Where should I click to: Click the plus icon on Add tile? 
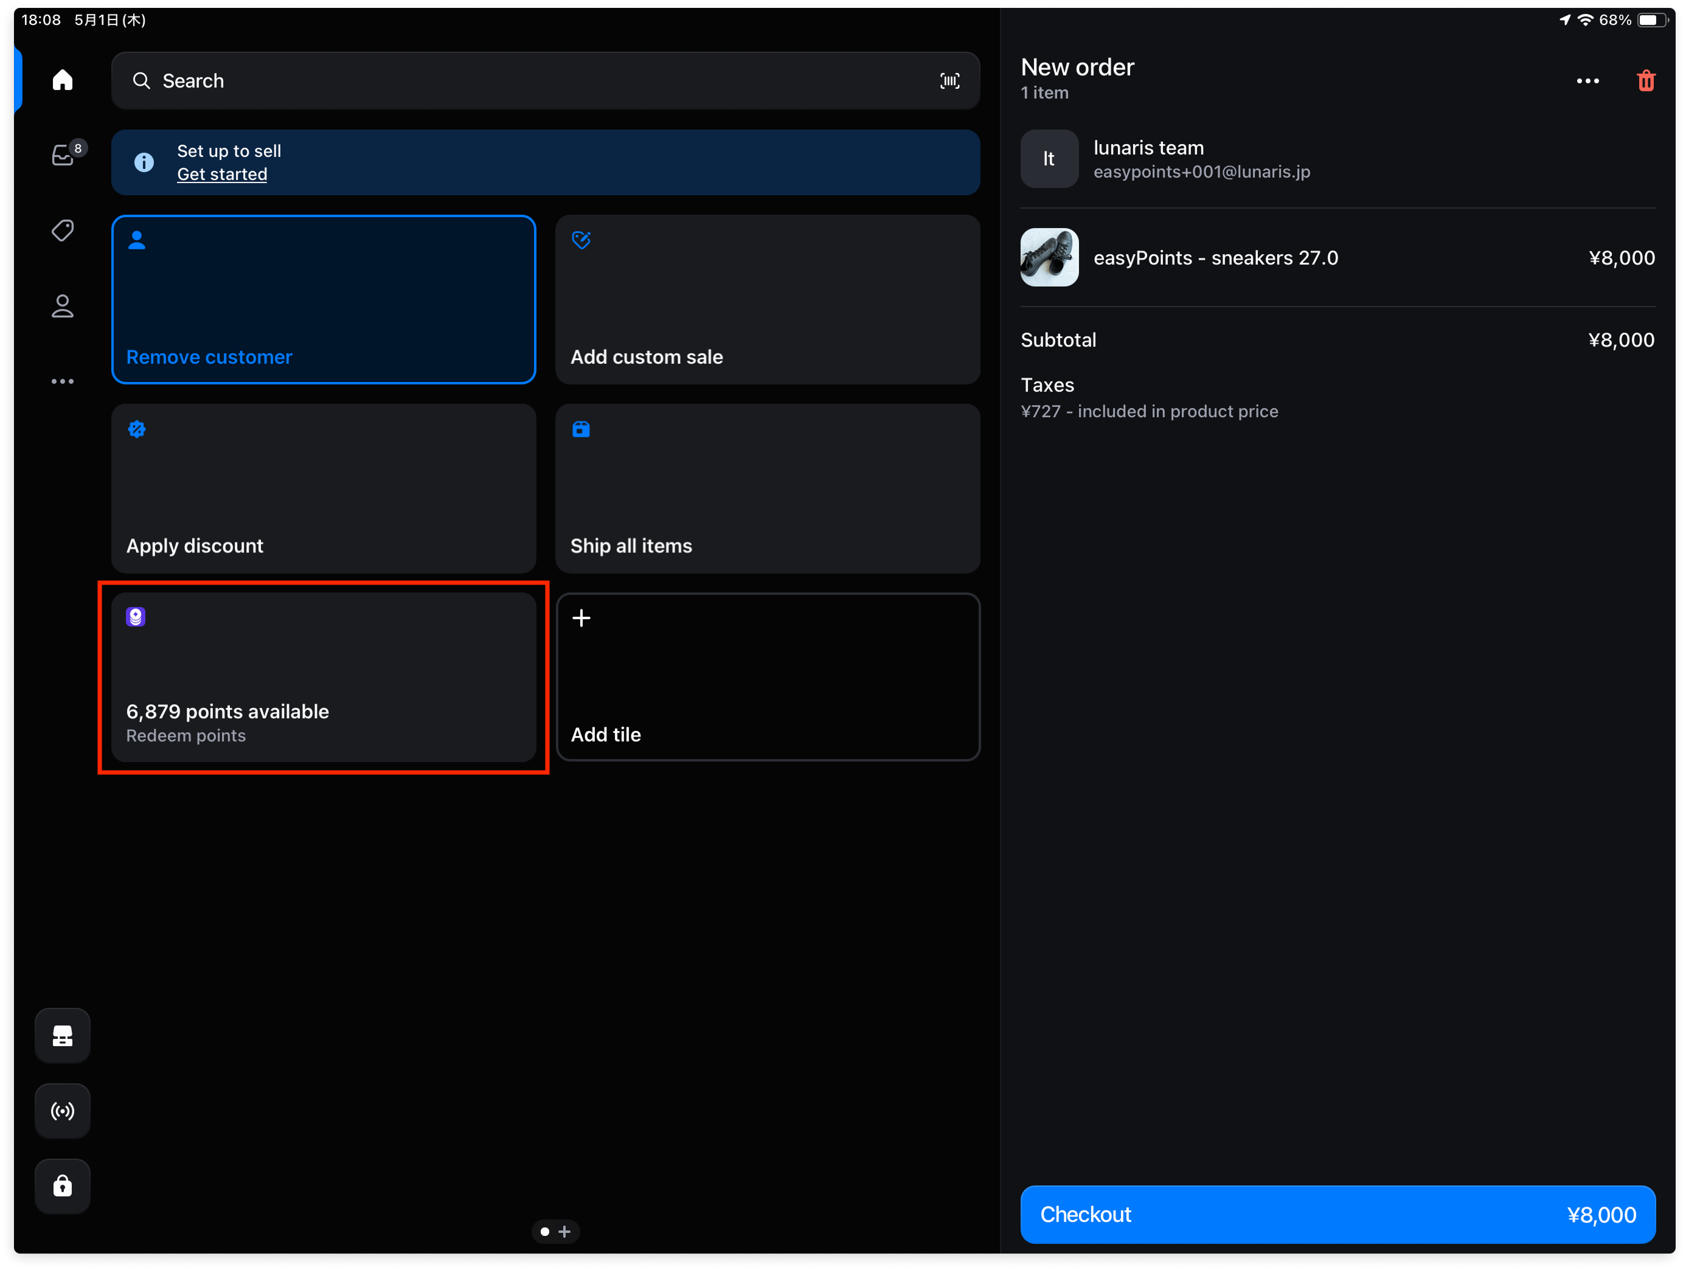pyautogui.click(x=581, y=617)
